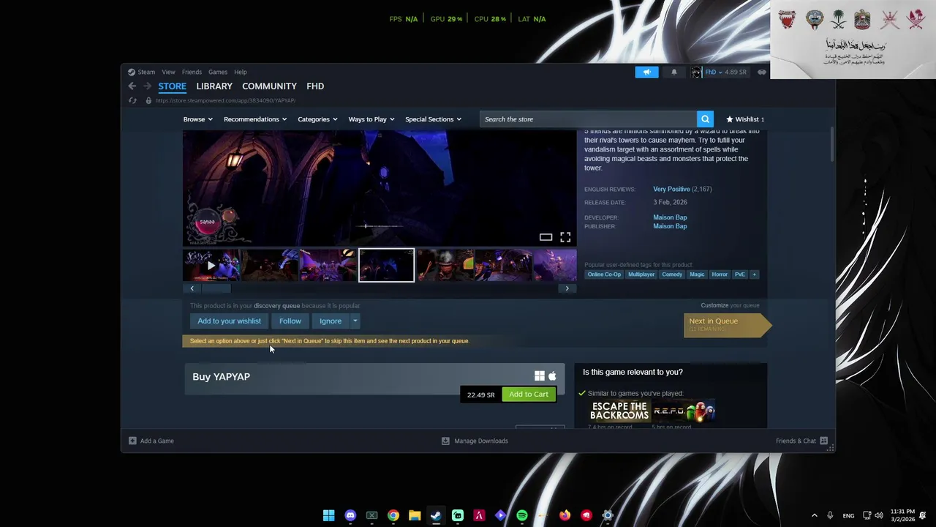Go to Next in Queue

(x=727, y=324)
